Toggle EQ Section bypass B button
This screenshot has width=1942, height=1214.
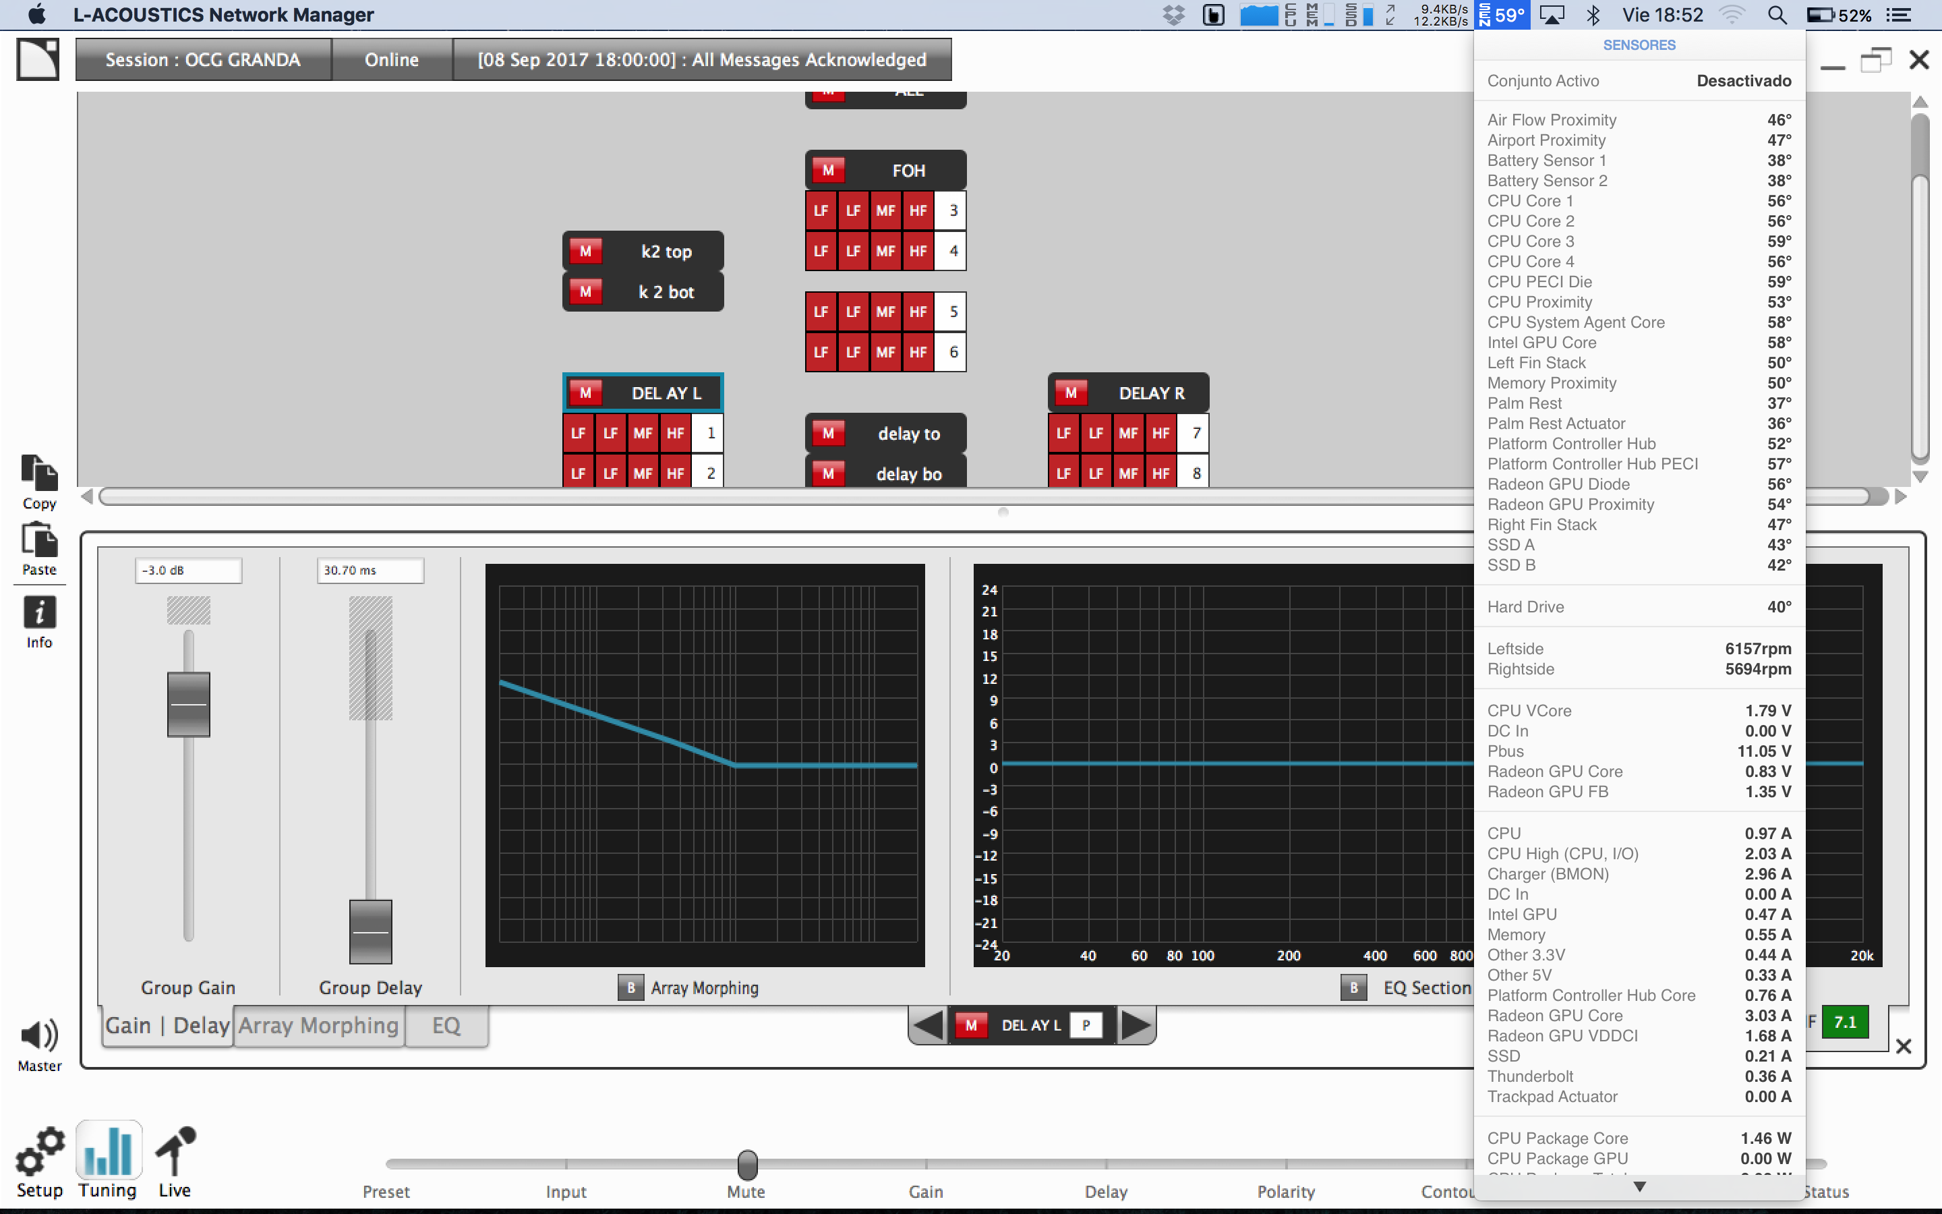(1353, 987)
